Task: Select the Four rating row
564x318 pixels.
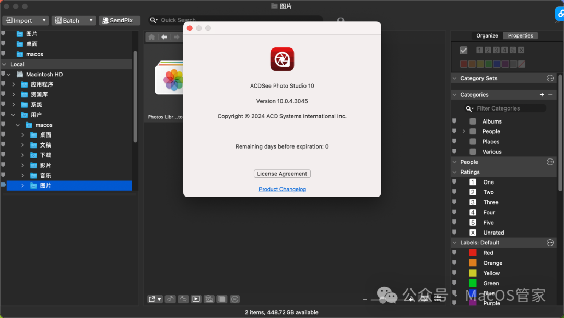Action: click(503, 213)
